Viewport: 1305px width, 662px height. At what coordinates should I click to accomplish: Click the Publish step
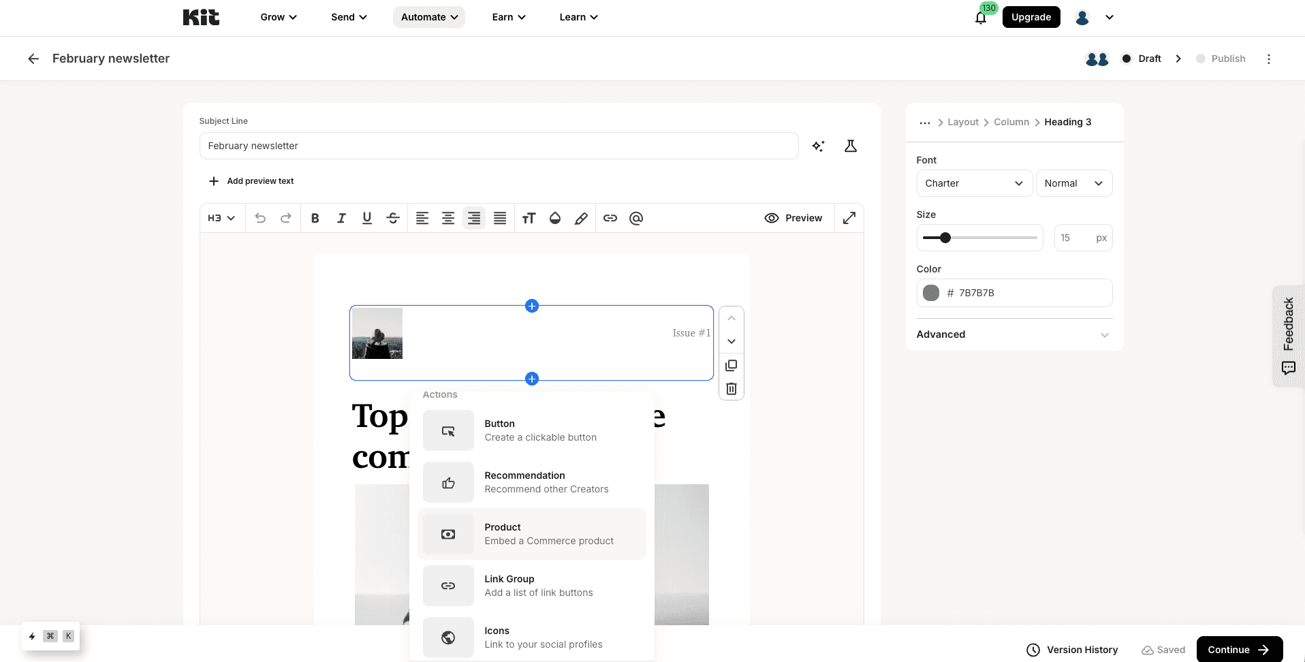click(x=1221, y=59)
